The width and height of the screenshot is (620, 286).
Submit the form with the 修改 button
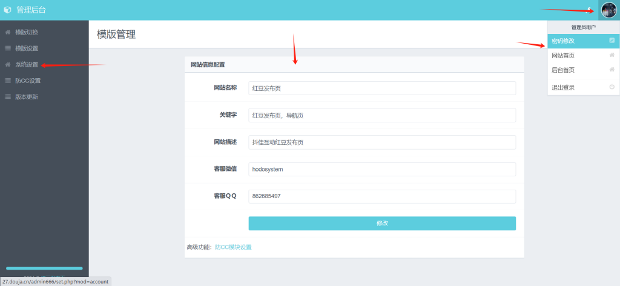382,223
